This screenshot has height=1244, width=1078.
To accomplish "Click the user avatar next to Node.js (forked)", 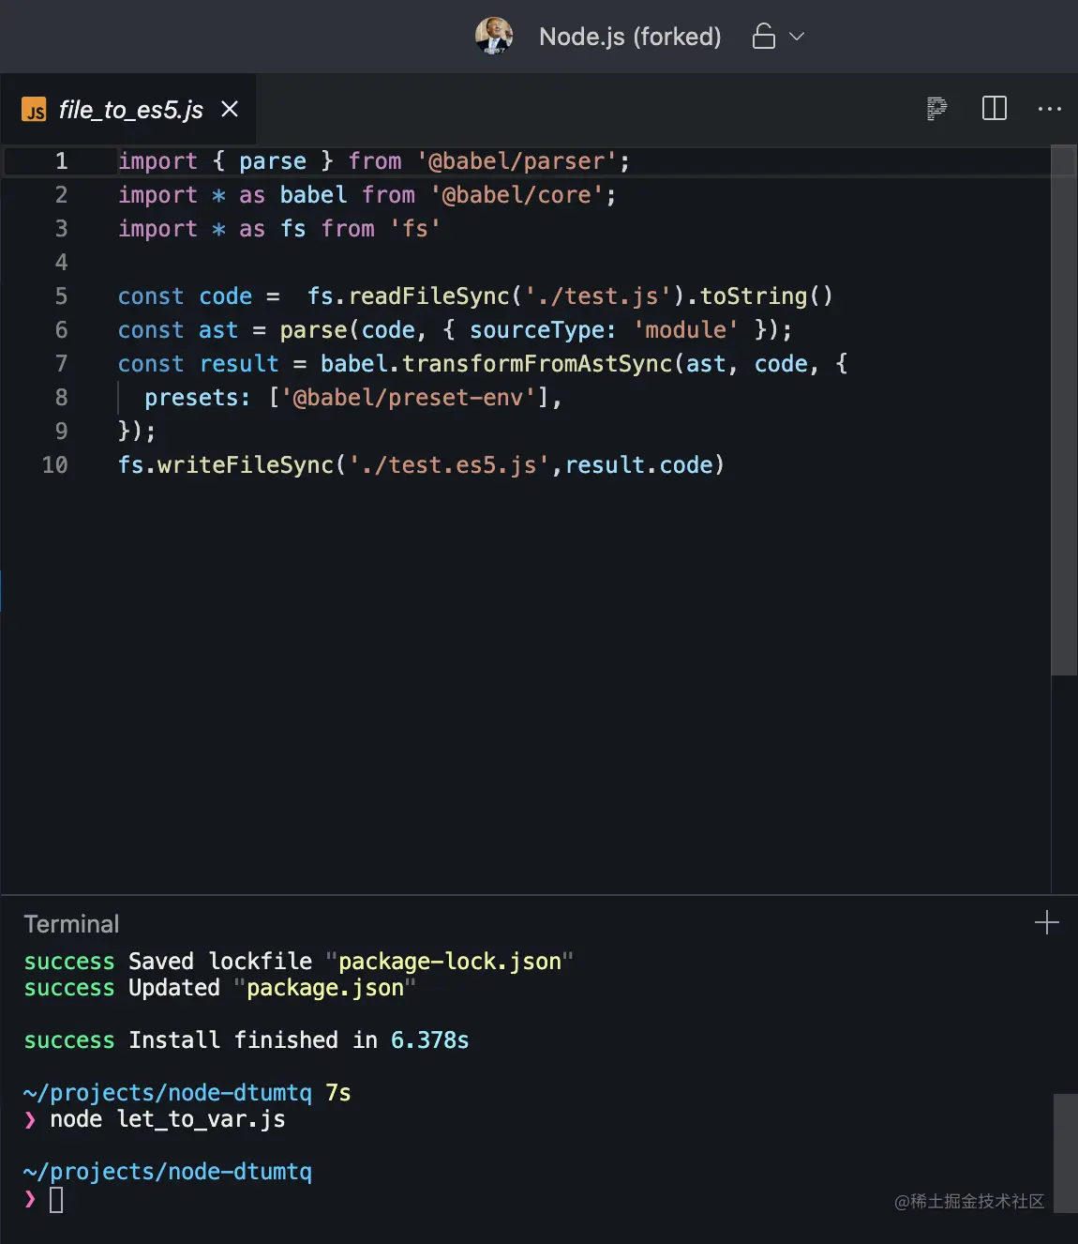I will 494,36.
